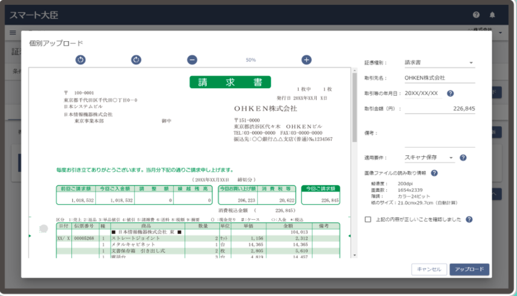Screen dimensions: 517x296
Task: Click 解像度 200dpi value
Action: [405, 184]
